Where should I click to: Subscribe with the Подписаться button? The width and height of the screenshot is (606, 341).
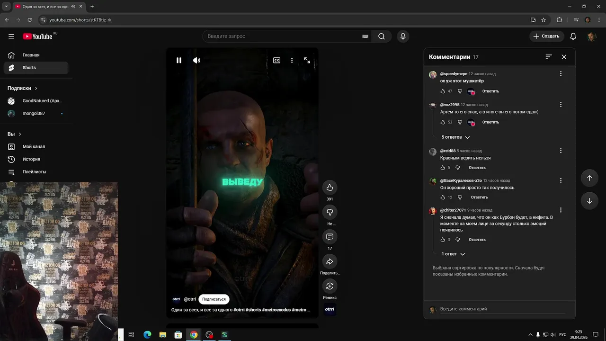[x=214, y=299]
